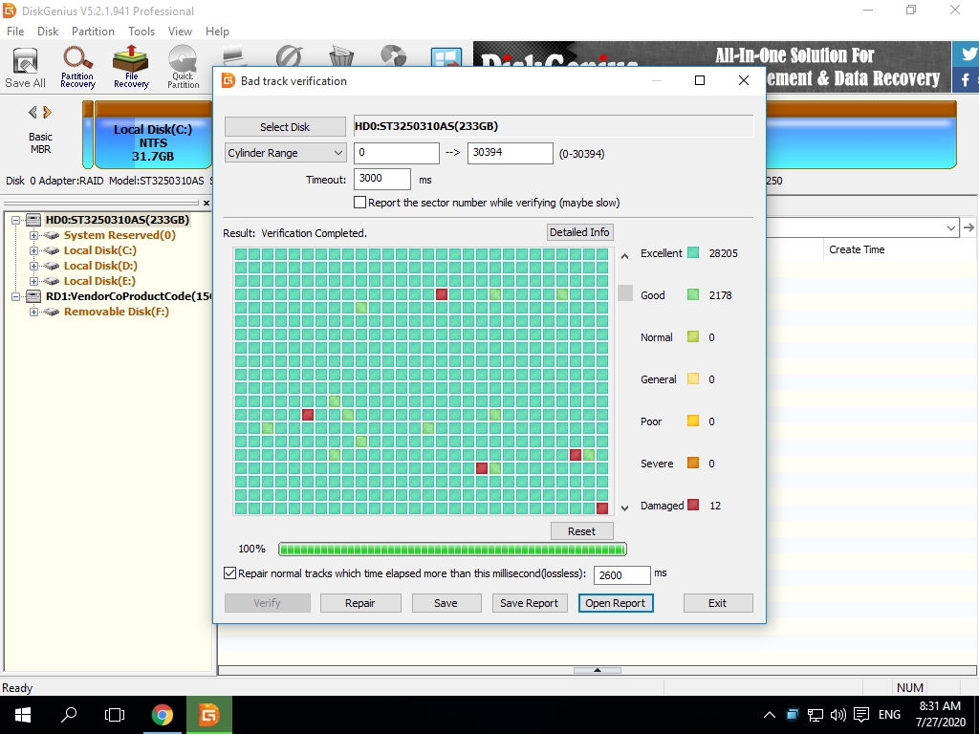The image size is (979, 734).
Task: Open the View menu
Action: [180, 32]
